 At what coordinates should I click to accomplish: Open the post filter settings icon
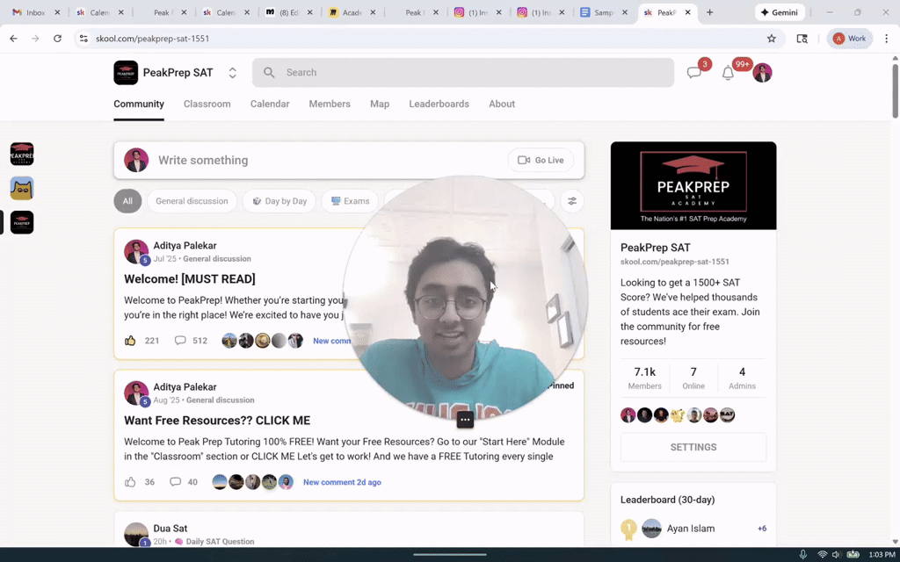tap(572, 201)
